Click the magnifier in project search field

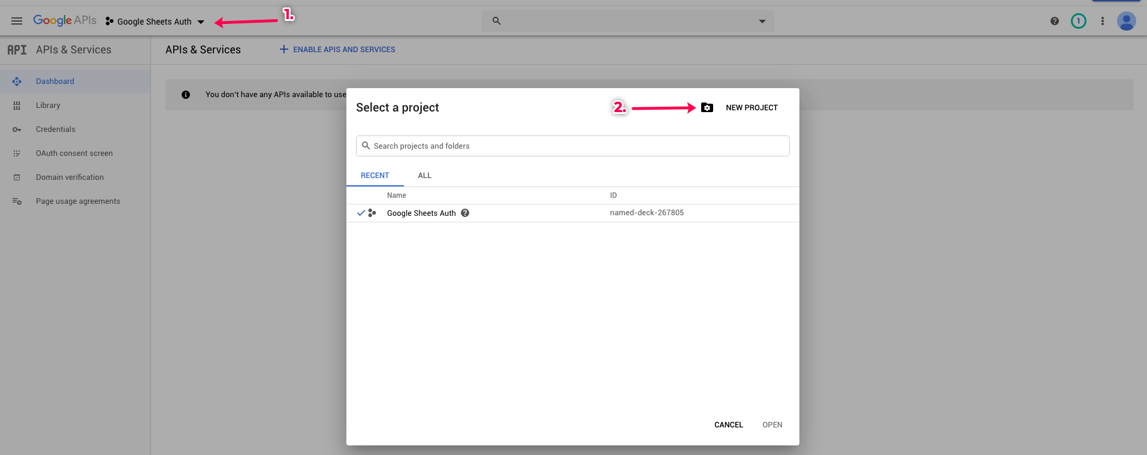pos(366,146)
